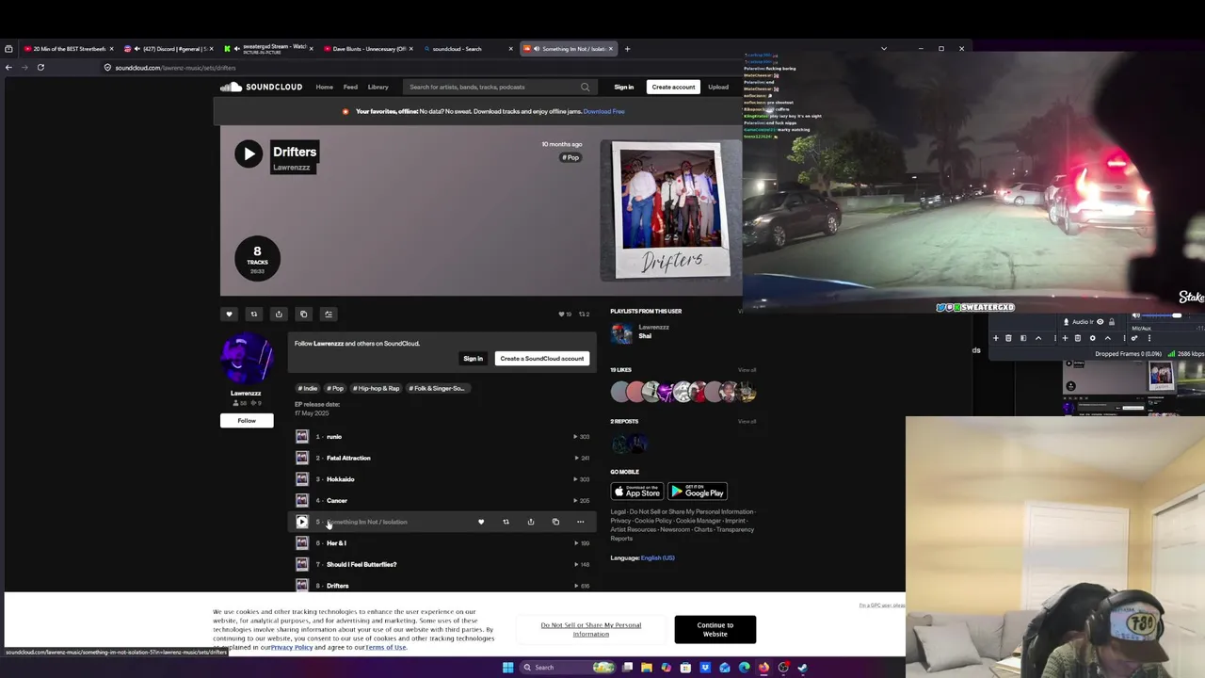Copy link of track 5 via copy icon

(x=555, y=522)
